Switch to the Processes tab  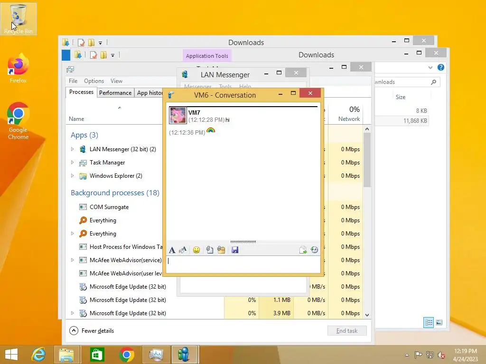tap(81, 92)
